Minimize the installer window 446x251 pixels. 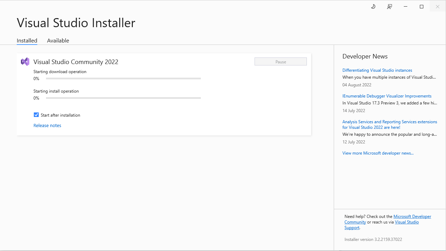tap(406, 7)
